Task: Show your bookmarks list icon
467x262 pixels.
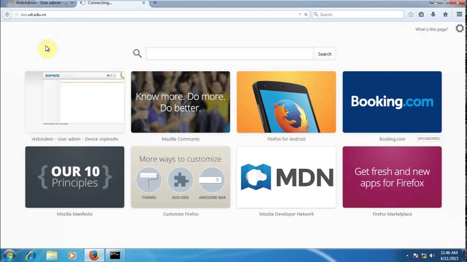Action: pos(421,15)
